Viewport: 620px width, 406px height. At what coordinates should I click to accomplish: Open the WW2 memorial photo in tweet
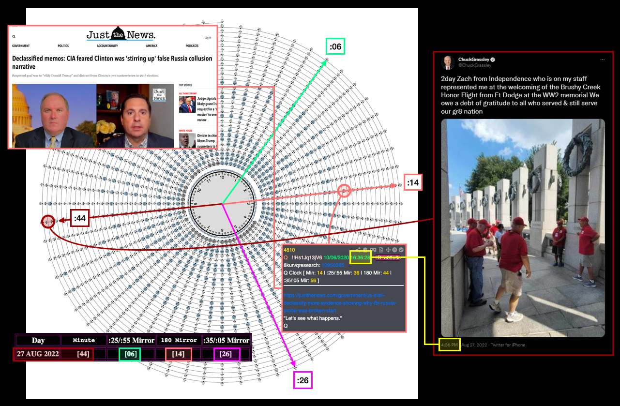tap(523, 228)
